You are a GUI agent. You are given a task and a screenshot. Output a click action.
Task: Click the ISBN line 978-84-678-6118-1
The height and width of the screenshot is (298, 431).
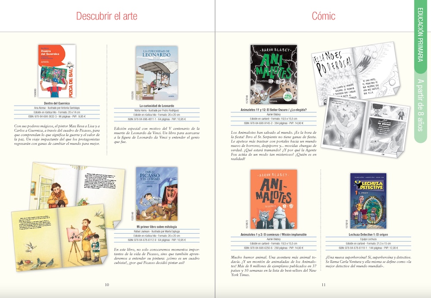coord(369,248)
